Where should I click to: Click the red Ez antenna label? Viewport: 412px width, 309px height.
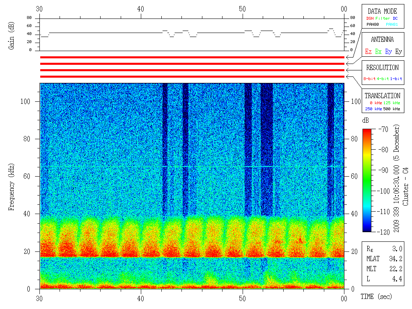pos(368,51)
